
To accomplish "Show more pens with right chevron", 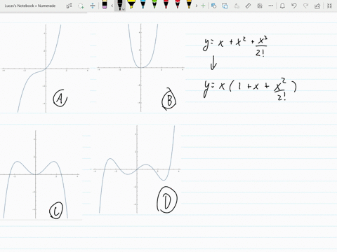I will tap(197, 6).
